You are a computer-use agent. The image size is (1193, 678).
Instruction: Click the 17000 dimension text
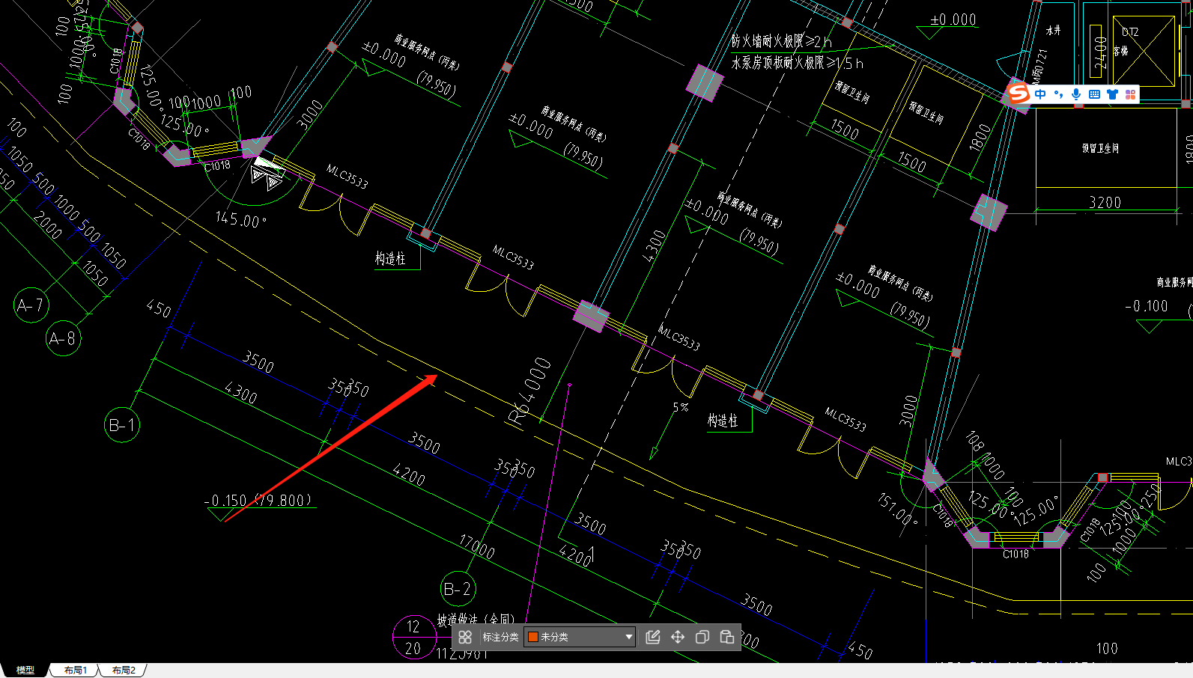478,548
